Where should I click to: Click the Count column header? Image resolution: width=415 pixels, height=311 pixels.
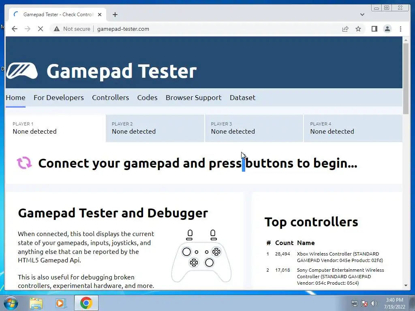(x=284, y=243)
